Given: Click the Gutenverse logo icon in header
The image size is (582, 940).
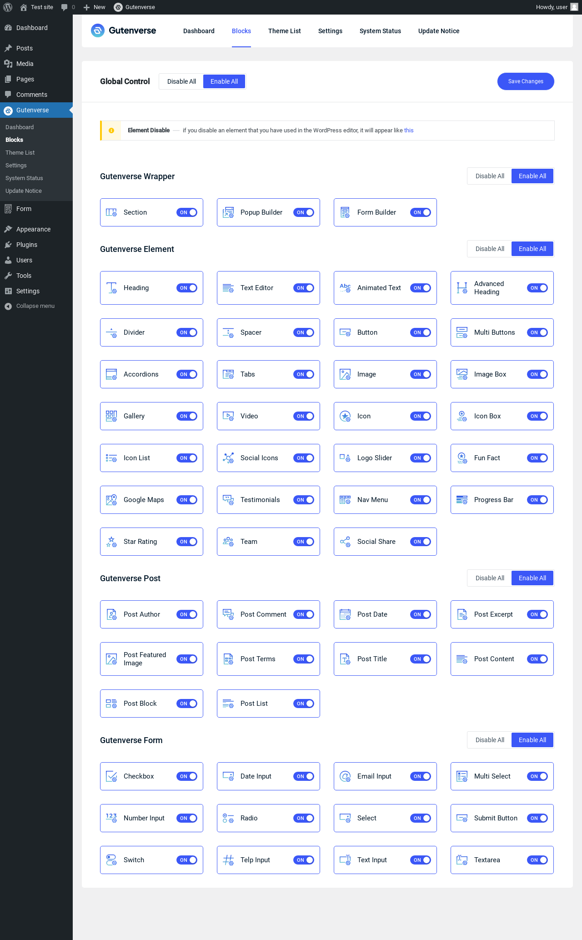Looking at the screenshot, I should tap(98, 30).
